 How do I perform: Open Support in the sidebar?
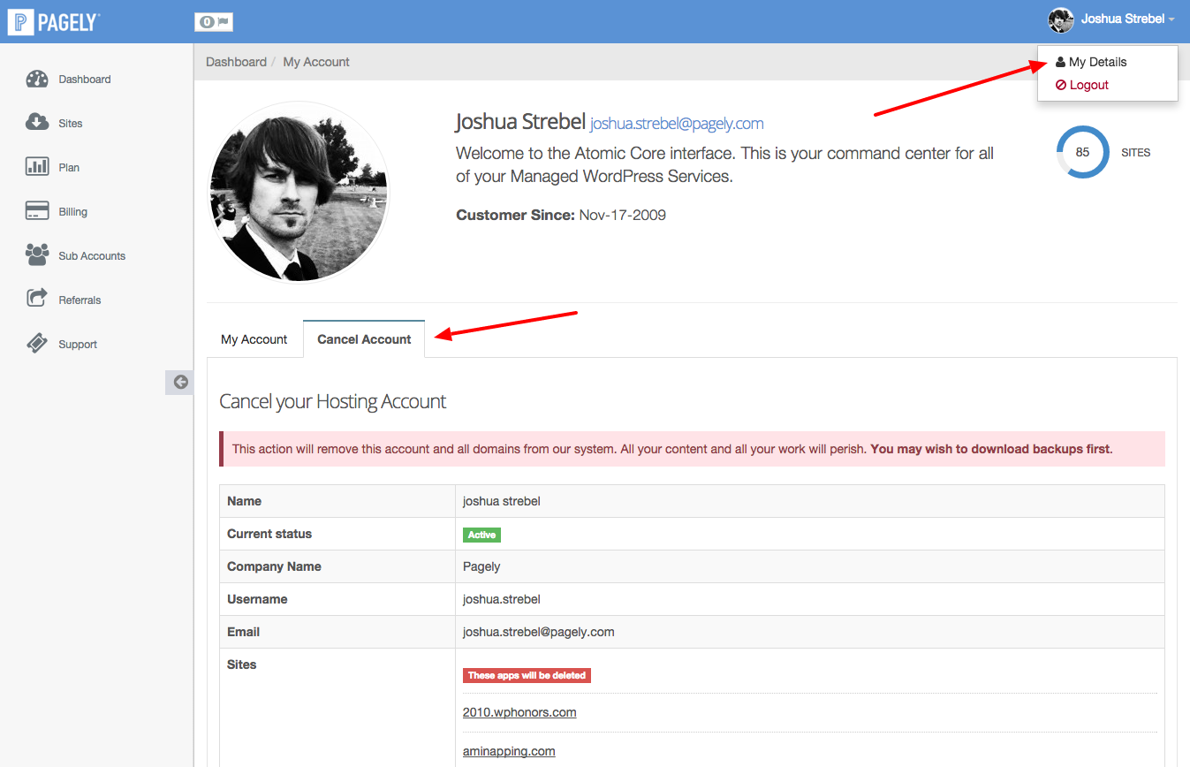point(78,344)
